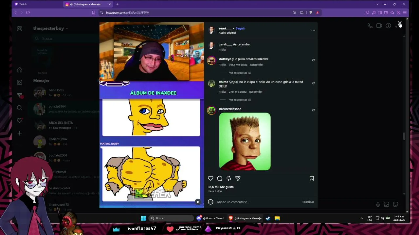Go back in browser history
This screenshot has width=419, height=235.
point(15,12)
